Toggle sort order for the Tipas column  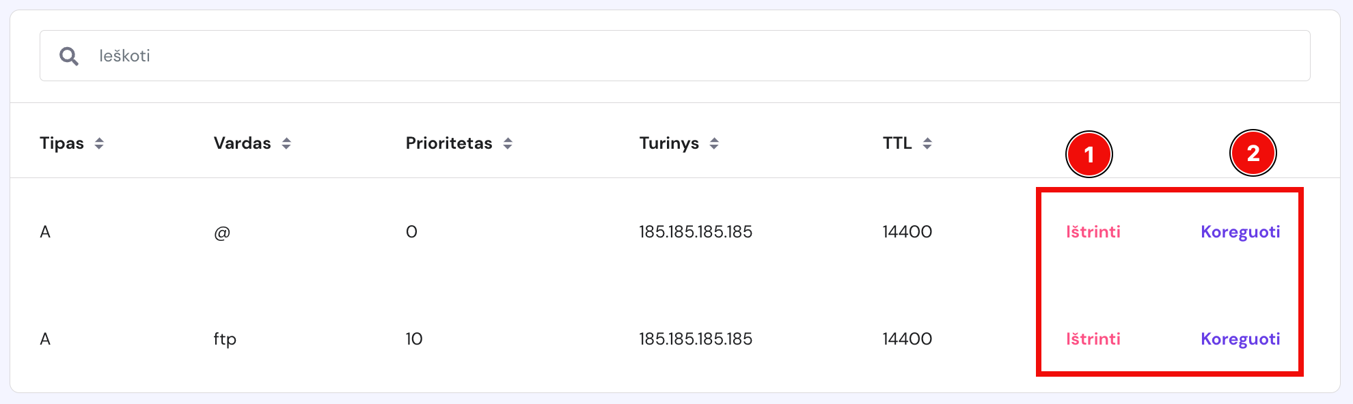coord(101,143)
